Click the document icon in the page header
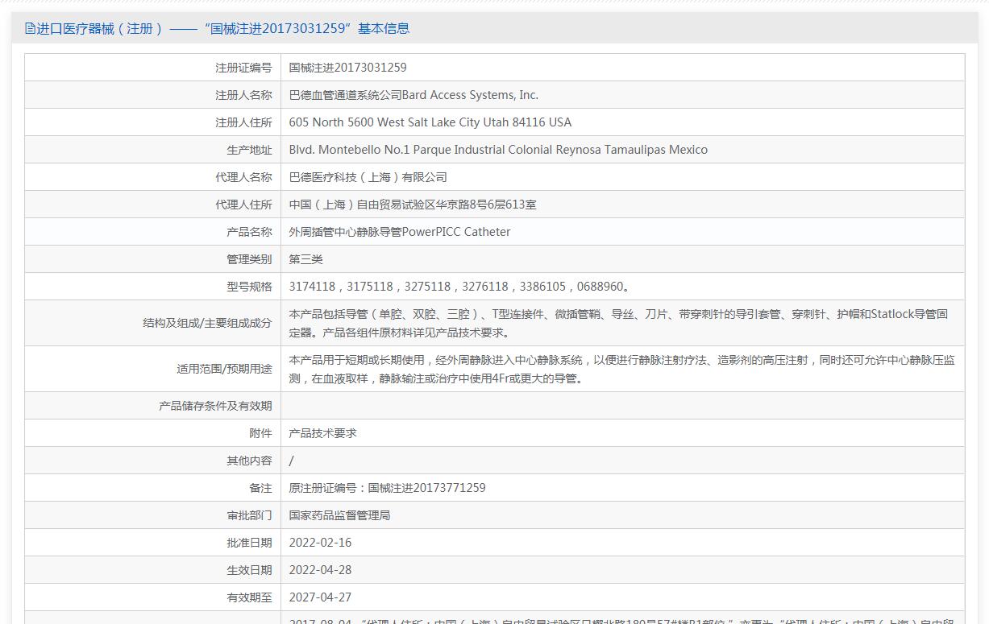 tap(30, 29)
